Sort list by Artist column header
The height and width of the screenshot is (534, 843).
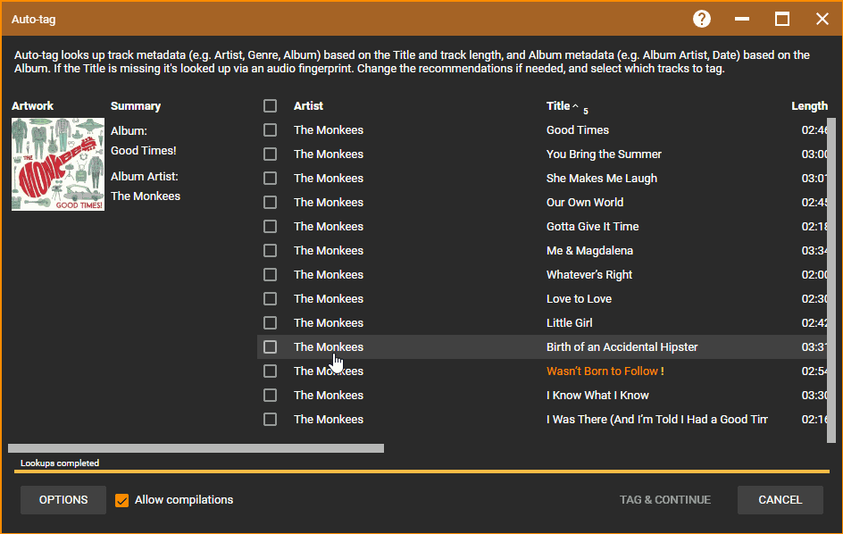pyautogui.click(x=308, y=106)
